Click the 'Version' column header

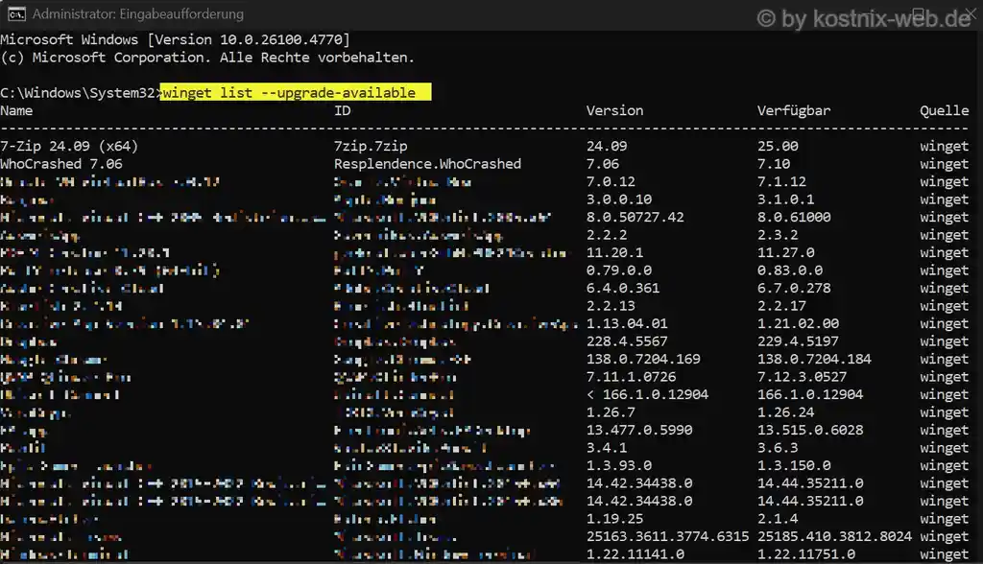[614, 111]
